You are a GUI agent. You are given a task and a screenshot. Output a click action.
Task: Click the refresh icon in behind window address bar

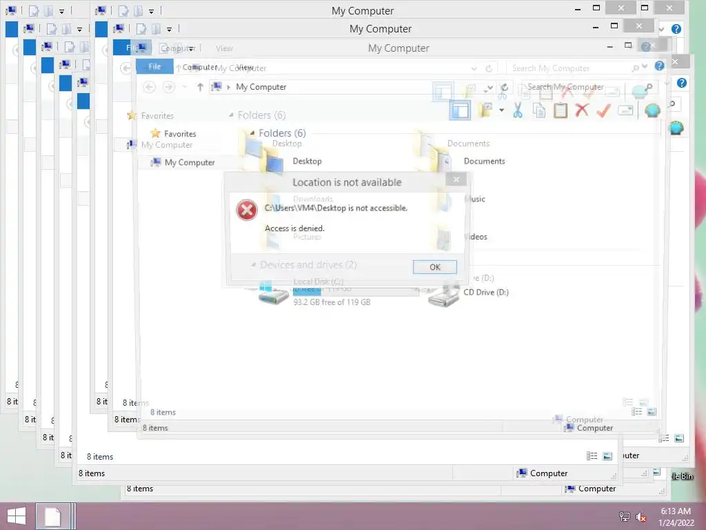click(x=489, y=68)
